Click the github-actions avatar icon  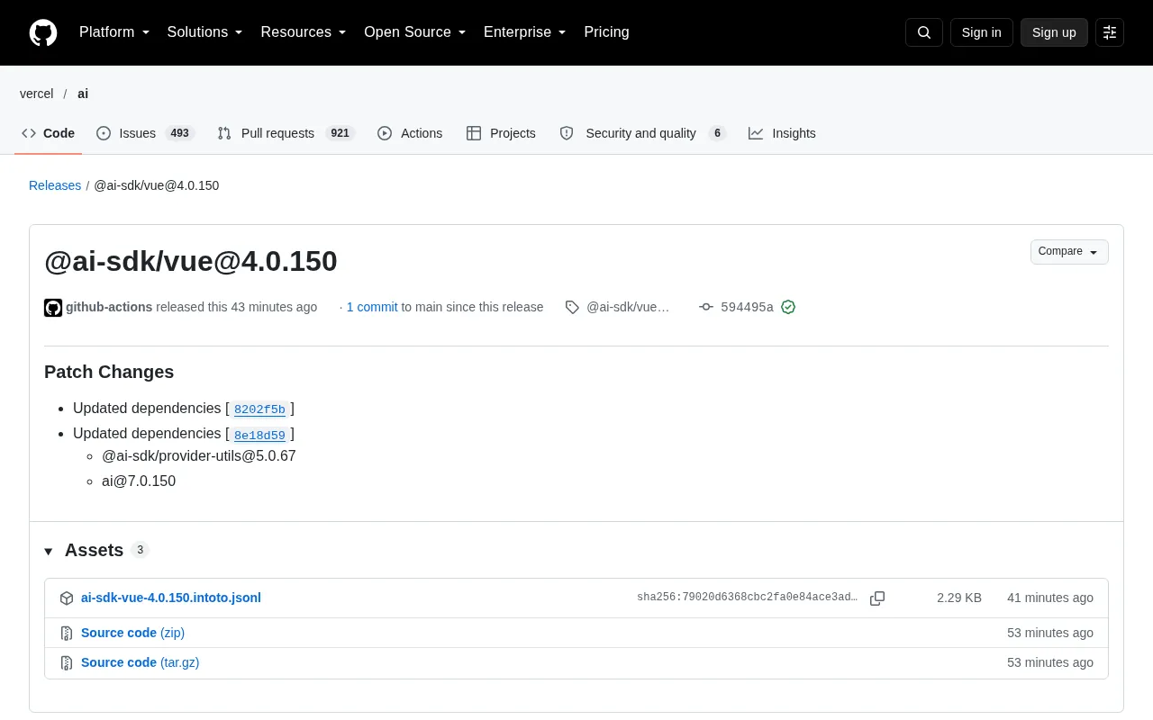click(x=53, y=308)
